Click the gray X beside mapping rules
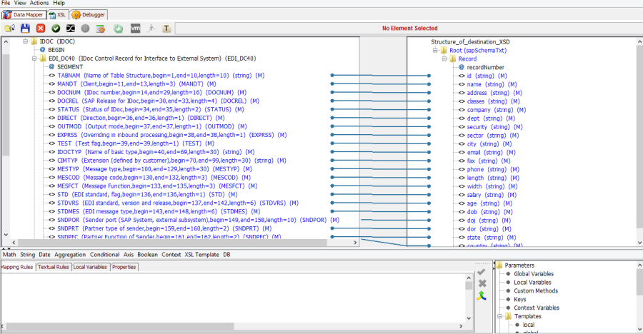The height and width of the screenshot is (334, 643). (482, 283)
